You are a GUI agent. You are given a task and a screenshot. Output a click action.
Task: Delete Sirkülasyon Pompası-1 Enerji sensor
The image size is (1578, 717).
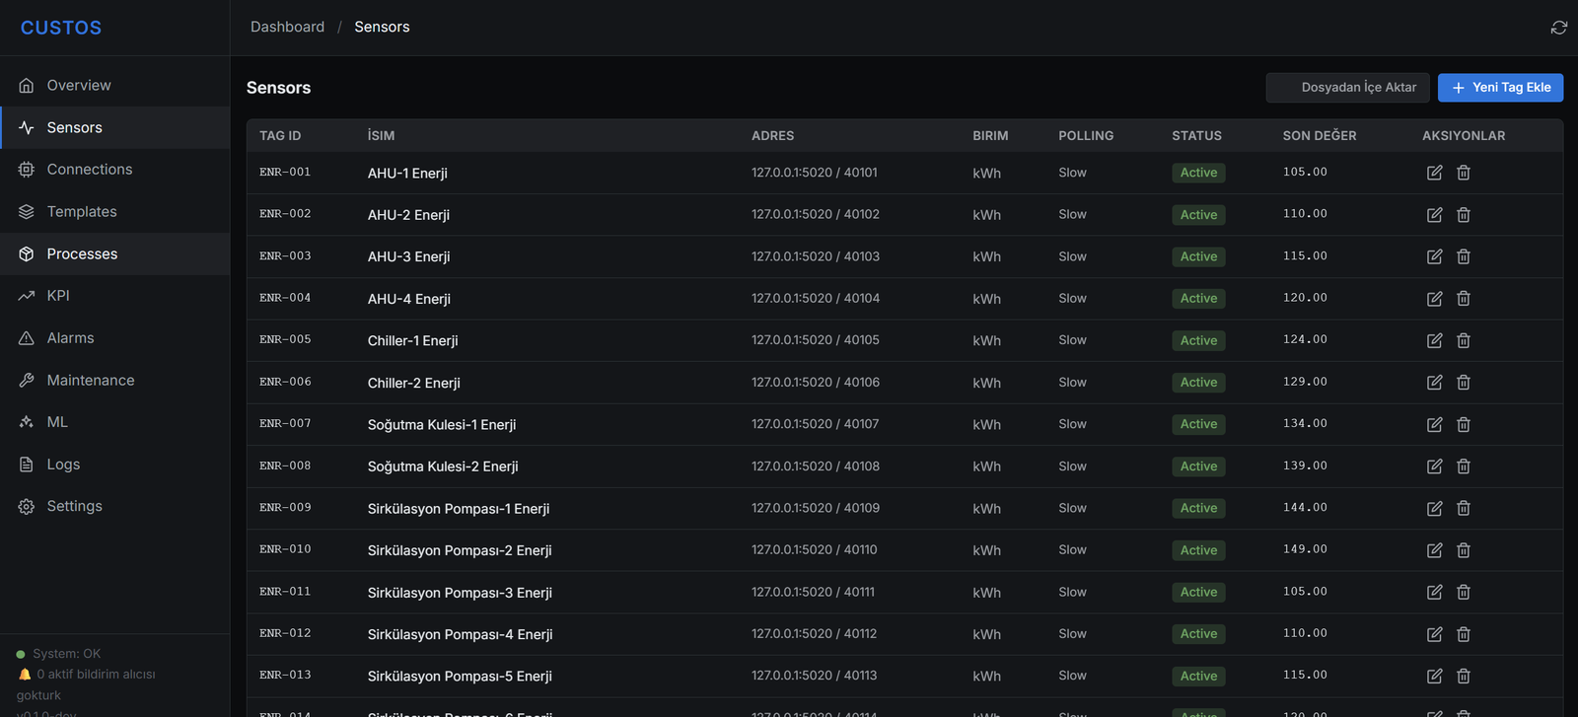click(1464, 509)
